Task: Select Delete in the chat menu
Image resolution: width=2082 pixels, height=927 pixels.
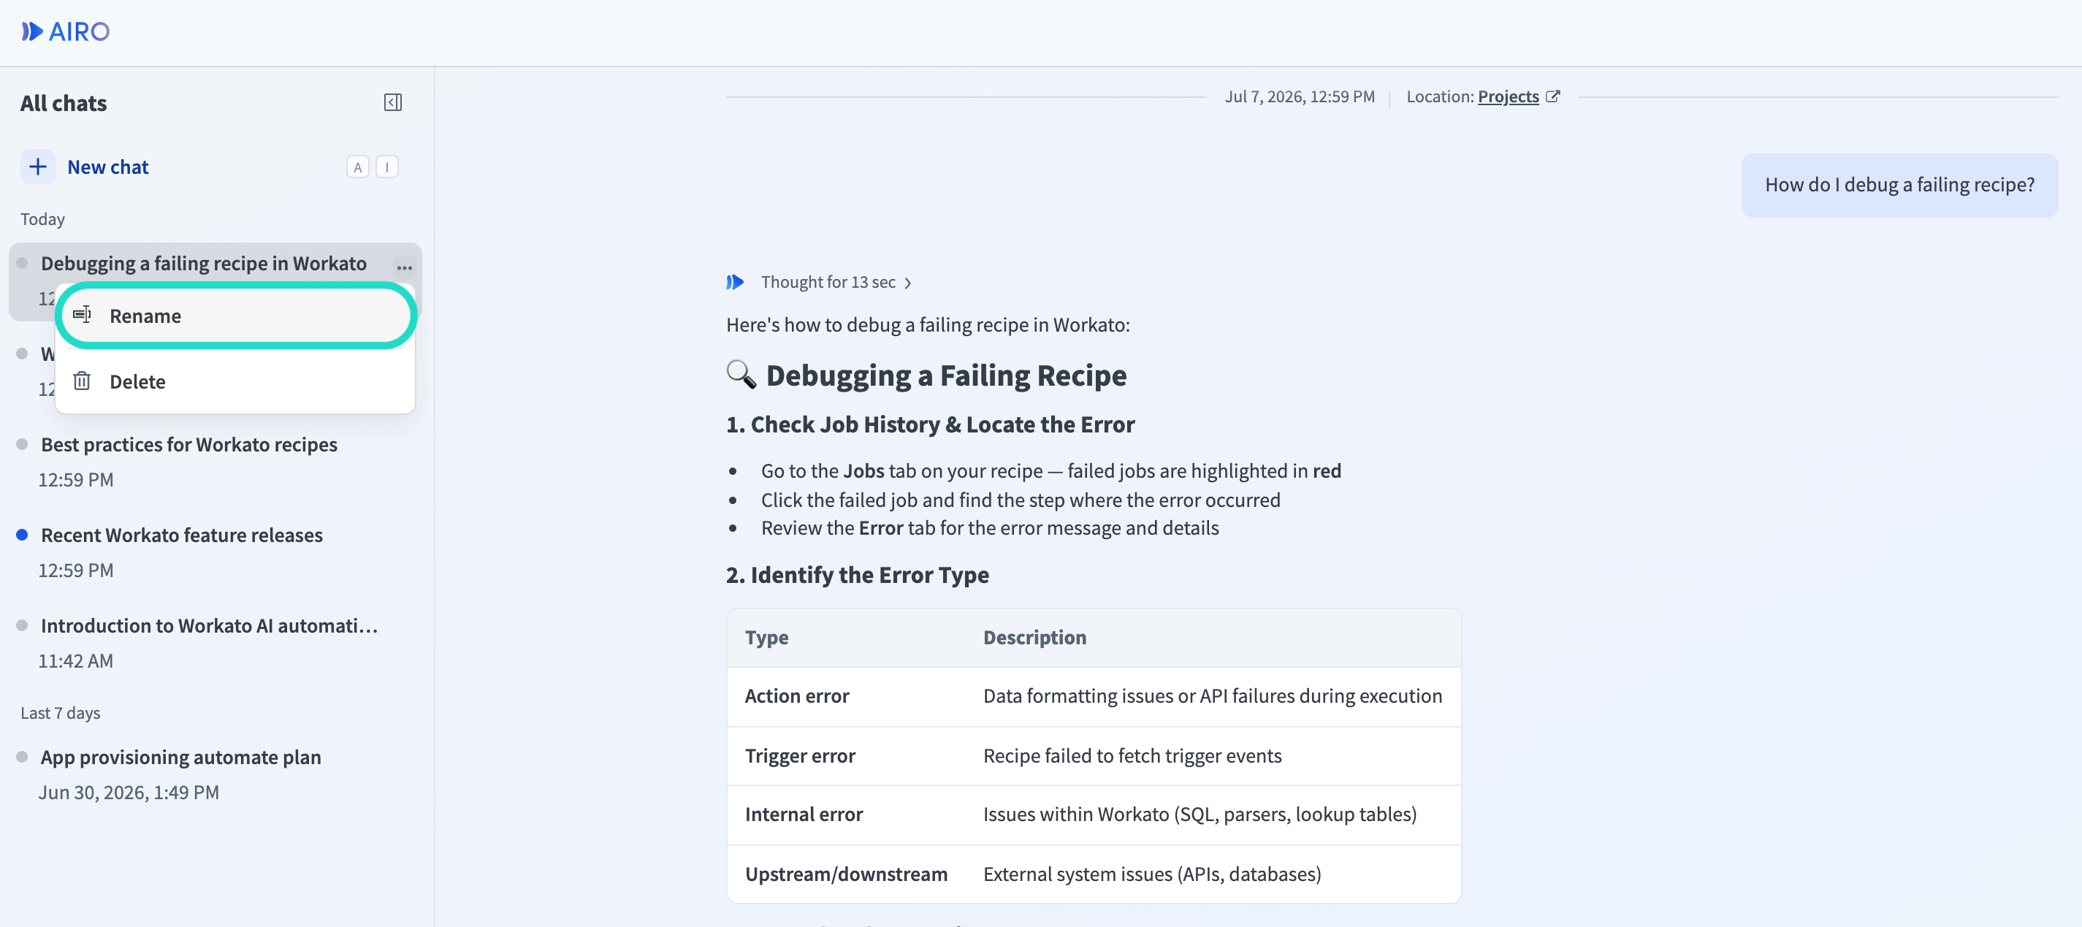Action: [x=235, y=381]
